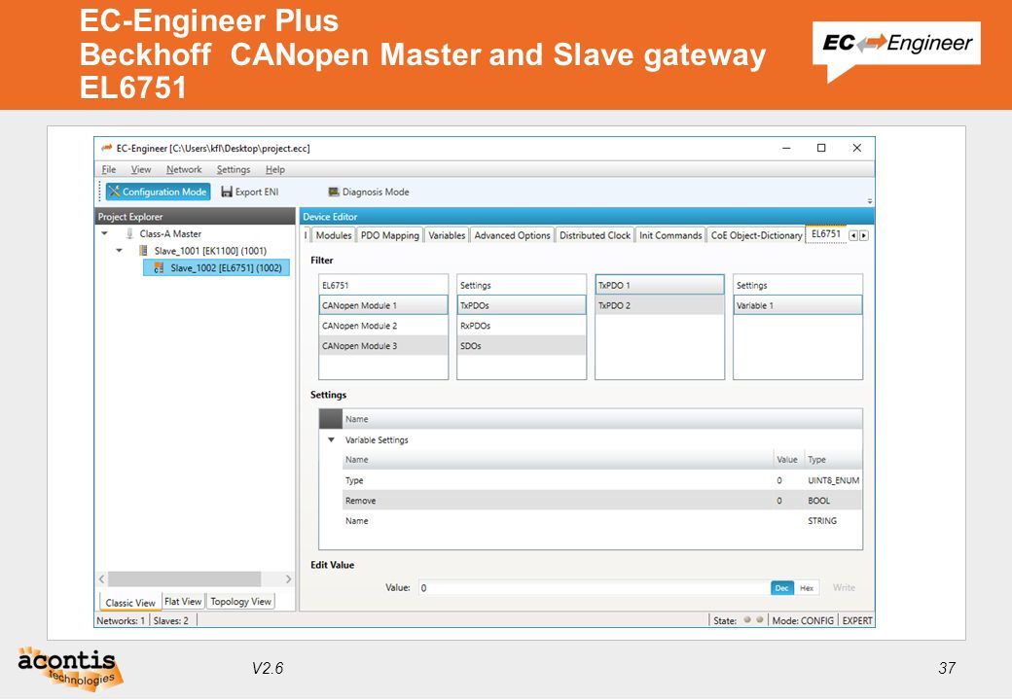
Task: Select the EL6751 tab
Action: (826, 234)
